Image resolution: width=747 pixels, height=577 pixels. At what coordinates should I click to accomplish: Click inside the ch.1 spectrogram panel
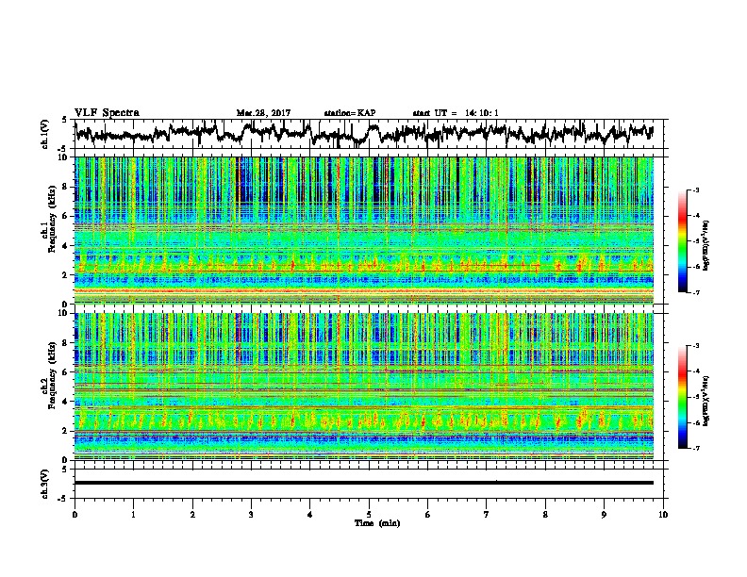pyautogui.click(x=364, y=230)
